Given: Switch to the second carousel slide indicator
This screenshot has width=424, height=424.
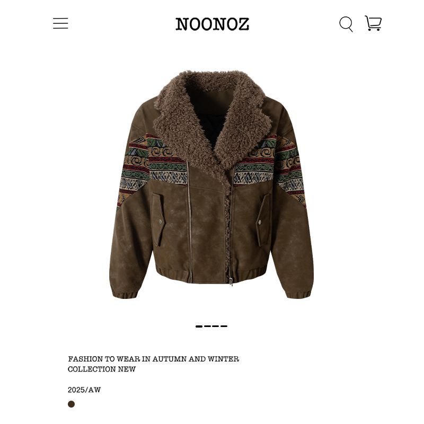Looking at the screenshot, I should point(207,326).
